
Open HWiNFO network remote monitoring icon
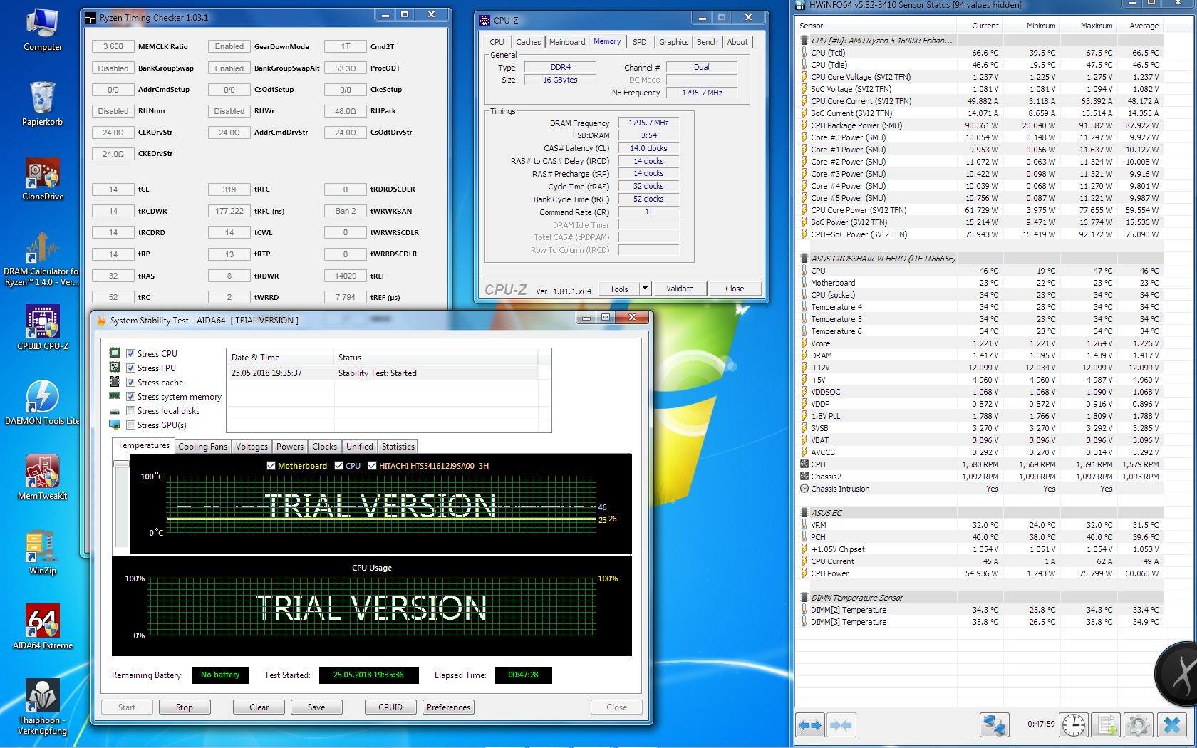click(993, 725)
